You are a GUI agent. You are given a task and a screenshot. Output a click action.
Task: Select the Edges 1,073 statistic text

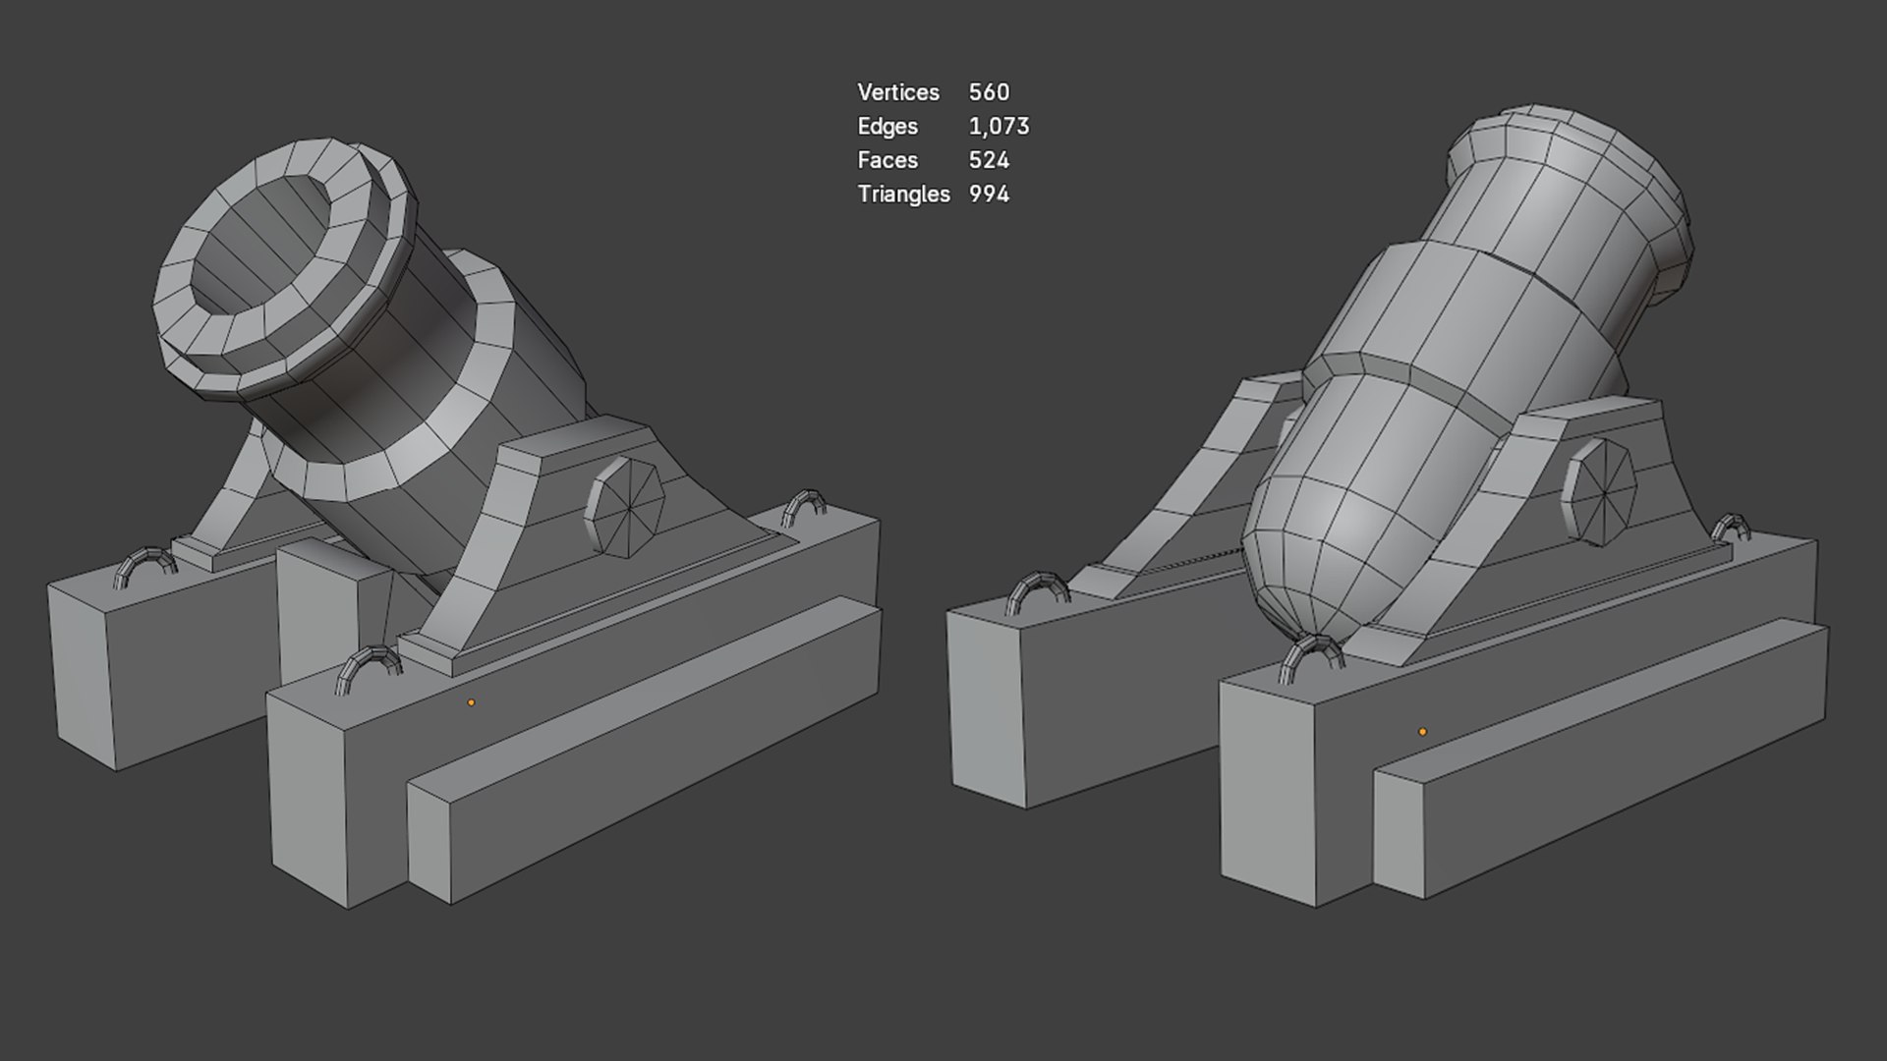[943, 127]
